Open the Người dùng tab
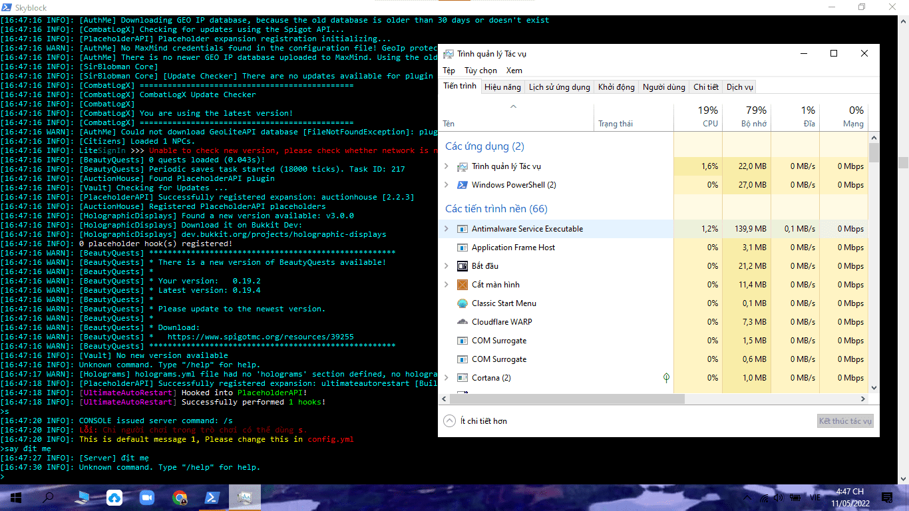Image resolution: width=909 pixels, height=511 pixels. [x=663, y=87]
